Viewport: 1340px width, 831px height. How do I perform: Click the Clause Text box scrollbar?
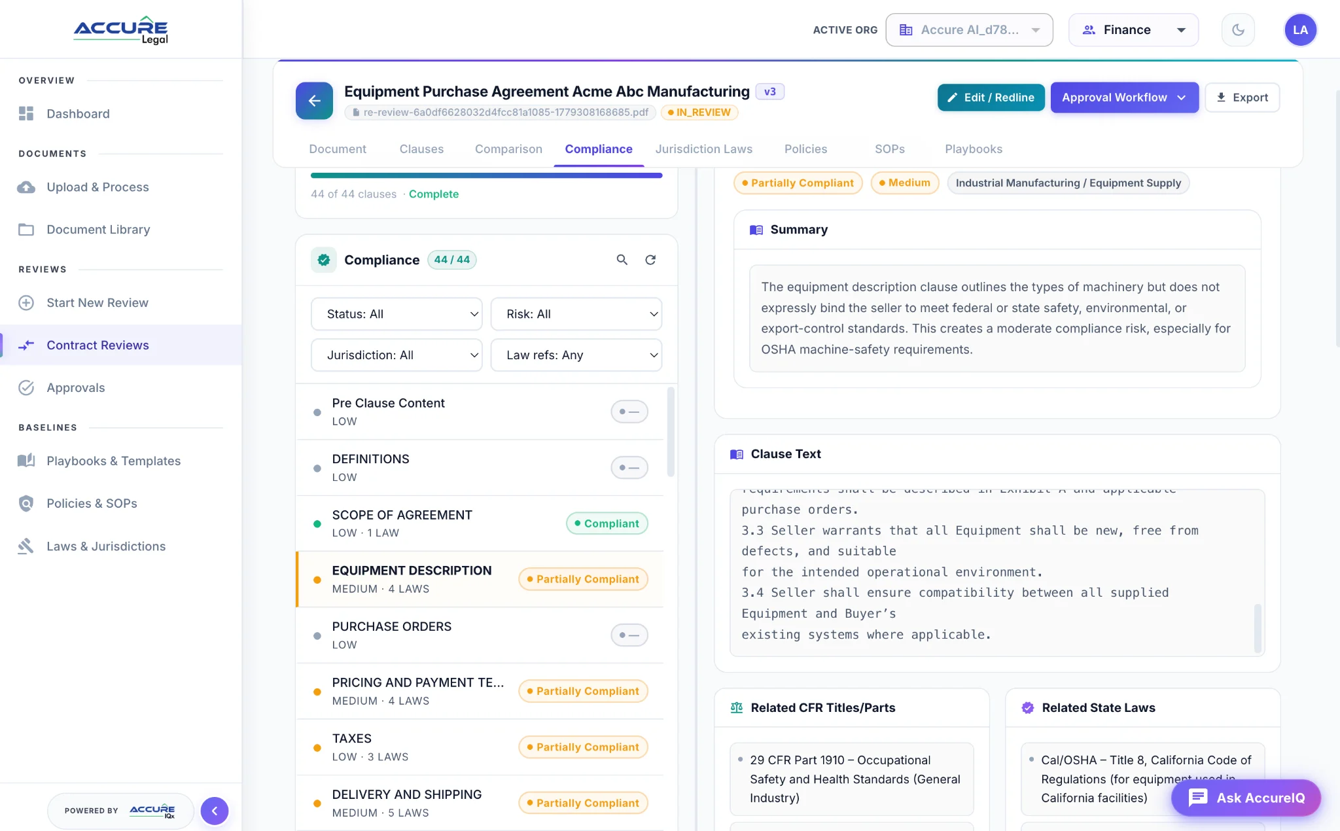[x=1257, y=628]
